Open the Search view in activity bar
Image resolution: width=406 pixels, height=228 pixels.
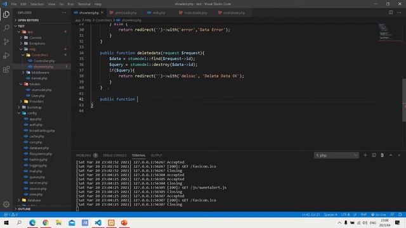coord(6,28)
